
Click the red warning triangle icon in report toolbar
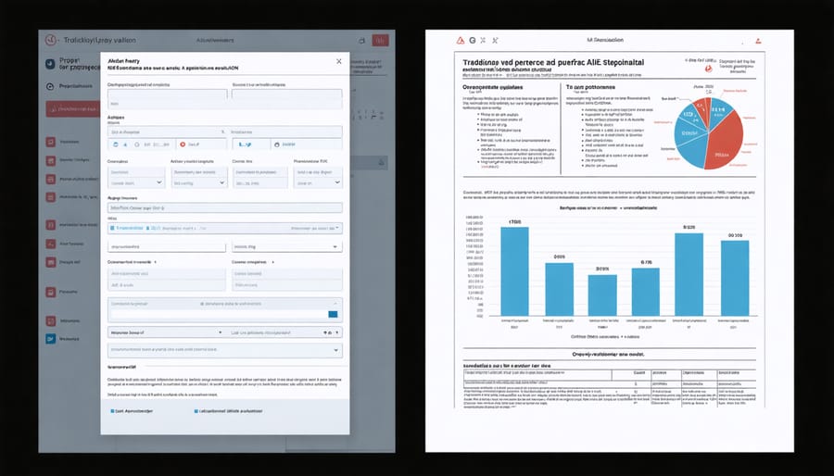coord(457,42)
